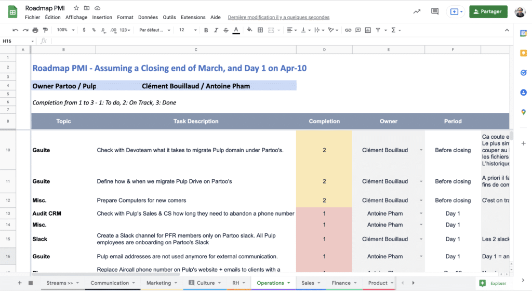Open Keep notes in side panel
532x291 pixels.
(524, 53)
